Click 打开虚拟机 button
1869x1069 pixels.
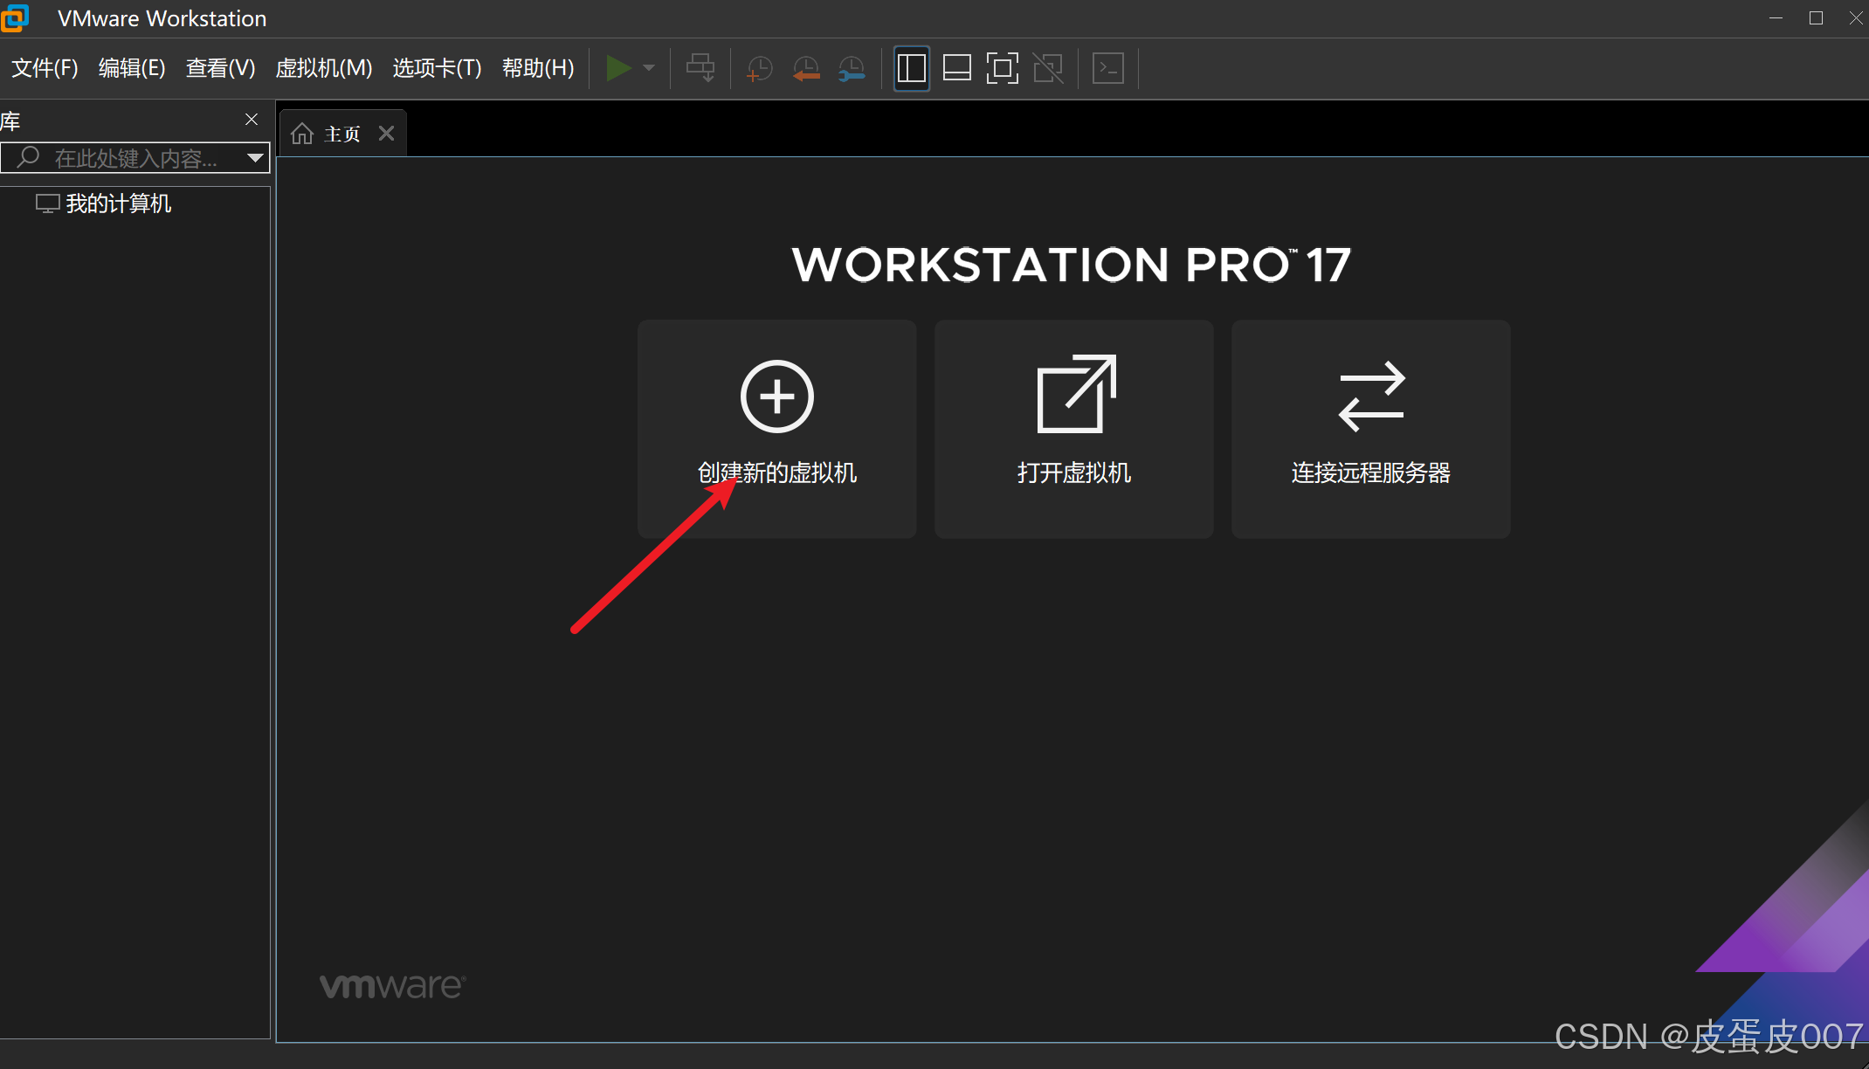[x=1073, y=428]
